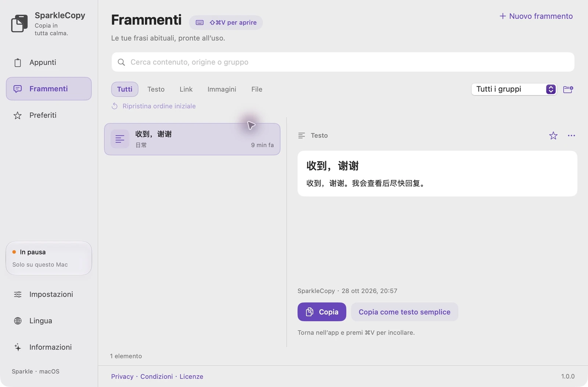Select the Tutti filter tab

(125, 89)
